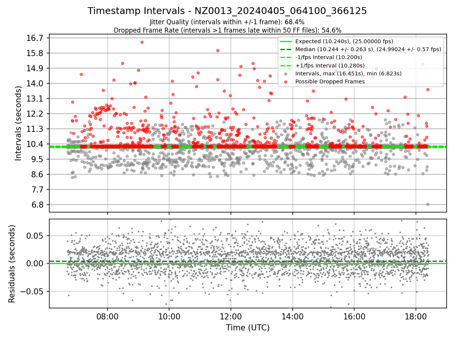Screen dimensions: 455x341
Task: Click the dark green dashed Median line sample in the legend
Action: [x=286, y=49]
